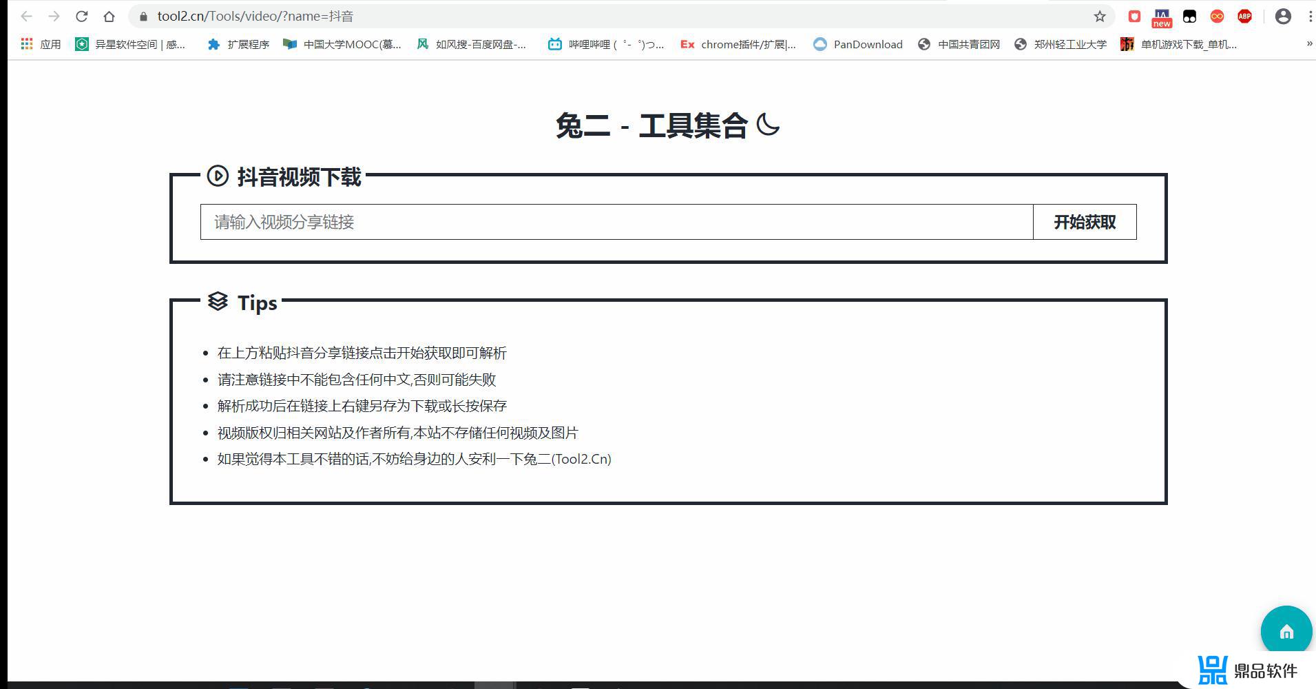Image resolution: width=1316 pixels, height=689 pixels.
Task: Click the tip mentioning 兔二(Tool2.Cn)
Action: 415,459
